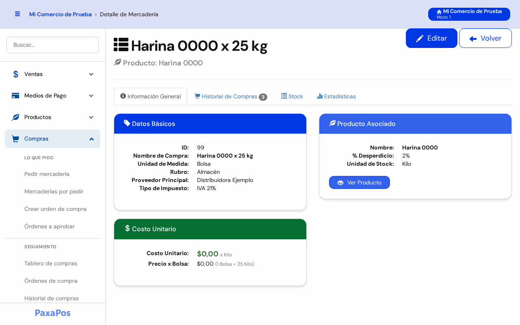520x325 pixels.
Task: Open the Mi Comercio de Prueba Mozo 1 badge
Action: click(x=469, y=14)
